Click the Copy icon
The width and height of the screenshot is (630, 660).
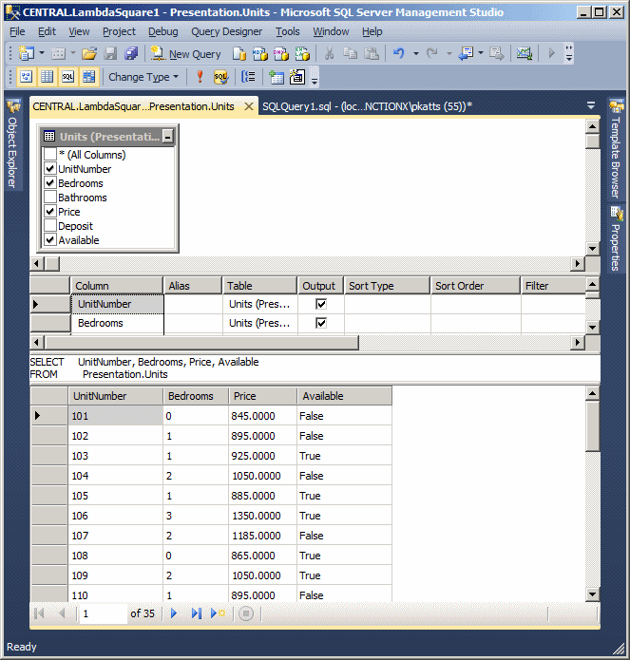point(350,53)
